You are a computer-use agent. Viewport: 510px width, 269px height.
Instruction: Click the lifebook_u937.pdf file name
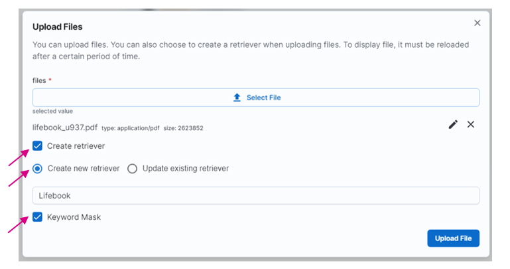[64, 127]
